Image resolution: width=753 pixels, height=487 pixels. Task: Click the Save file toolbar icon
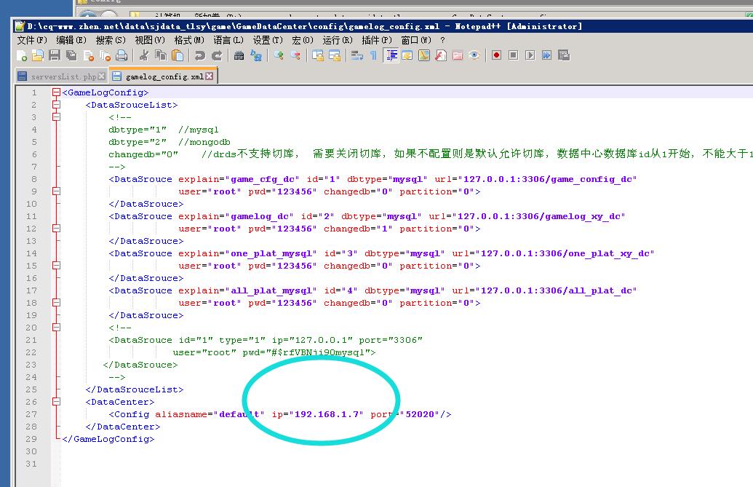point(55,55)
